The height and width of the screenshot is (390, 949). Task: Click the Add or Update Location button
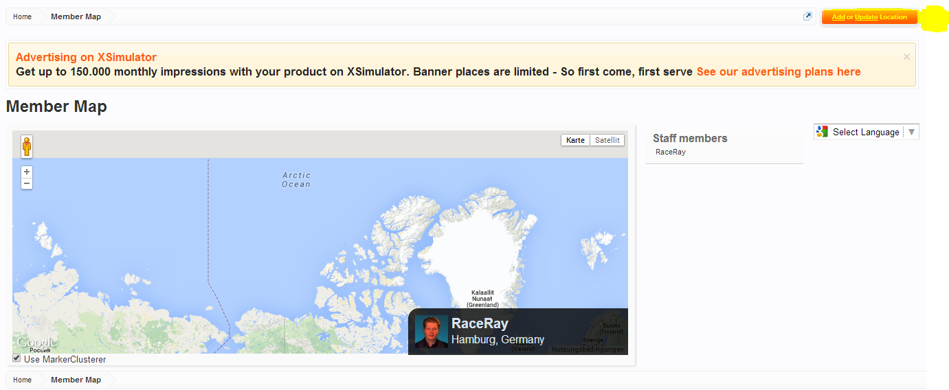(x=869, y=17)
